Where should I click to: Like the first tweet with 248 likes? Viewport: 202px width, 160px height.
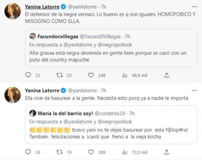pos(91,75)
